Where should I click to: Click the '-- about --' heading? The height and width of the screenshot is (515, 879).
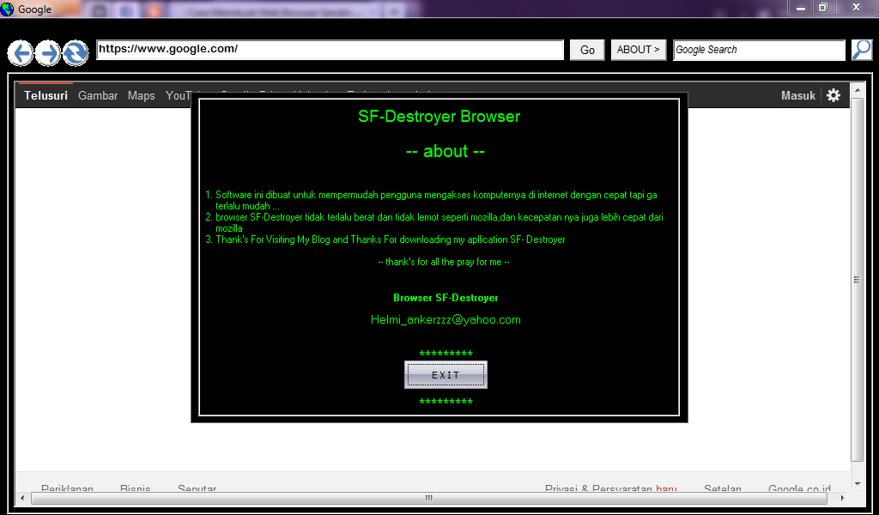(446, 151)
